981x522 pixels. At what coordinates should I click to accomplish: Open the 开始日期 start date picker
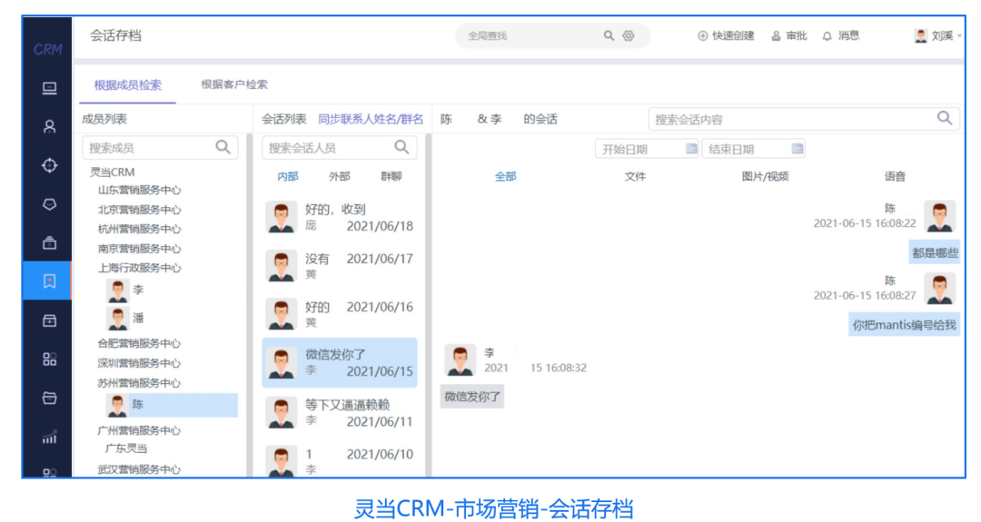click(x=647, y=149)
